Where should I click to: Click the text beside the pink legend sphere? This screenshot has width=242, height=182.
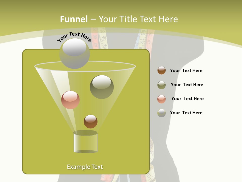point(187,99)
